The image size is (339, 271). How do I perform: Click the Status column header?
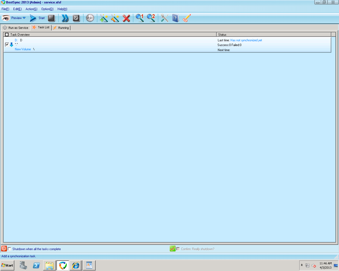[x=274, y=35]
